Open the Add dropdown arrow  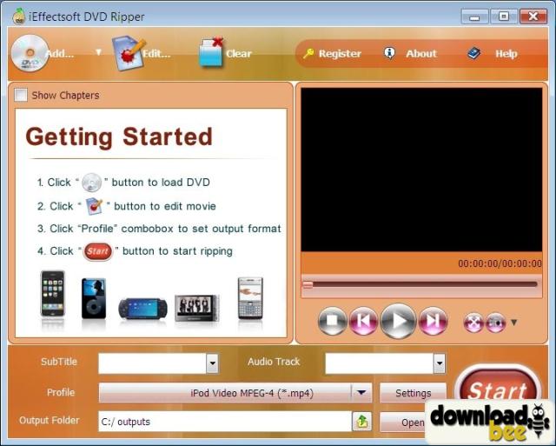(x=99, y=52)
